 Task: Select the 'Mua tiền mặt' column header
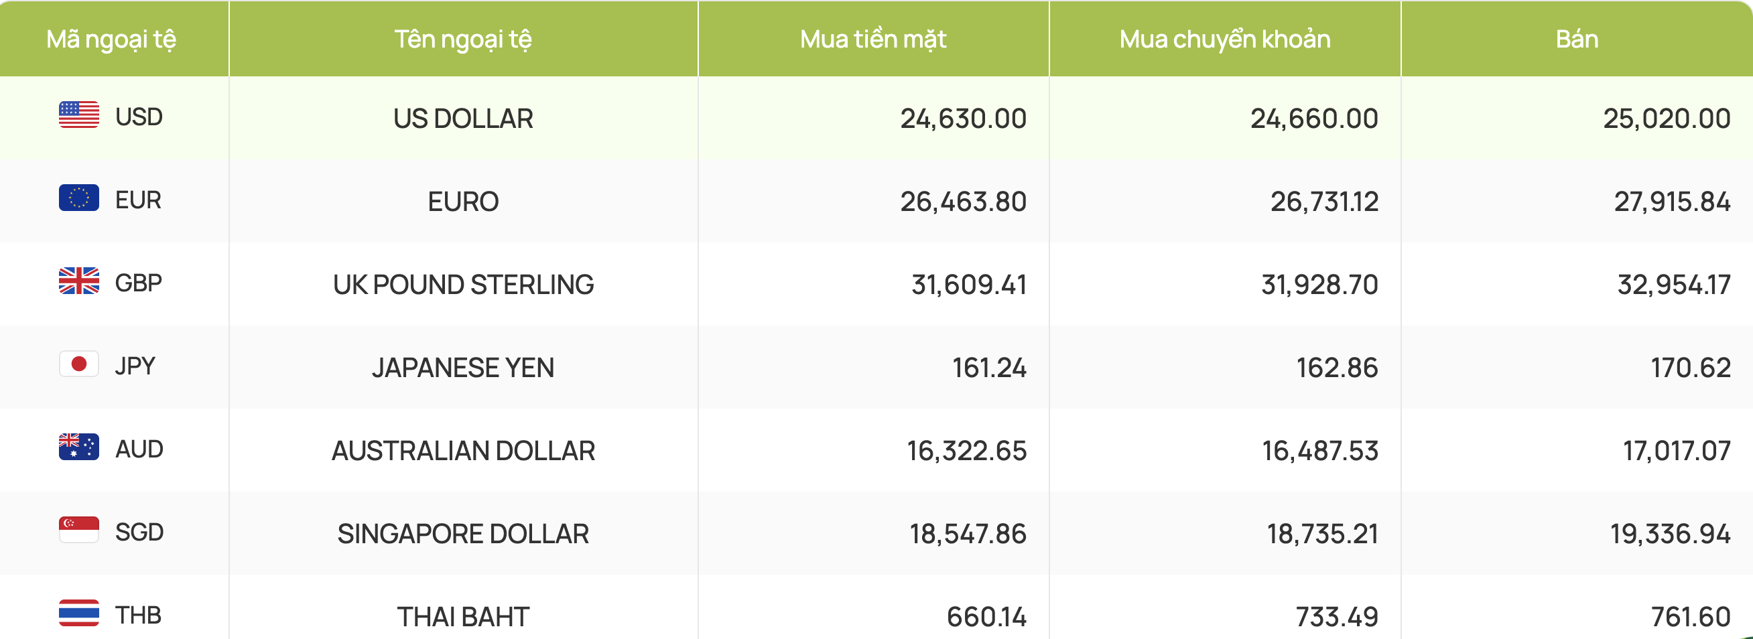coord(873,40)
